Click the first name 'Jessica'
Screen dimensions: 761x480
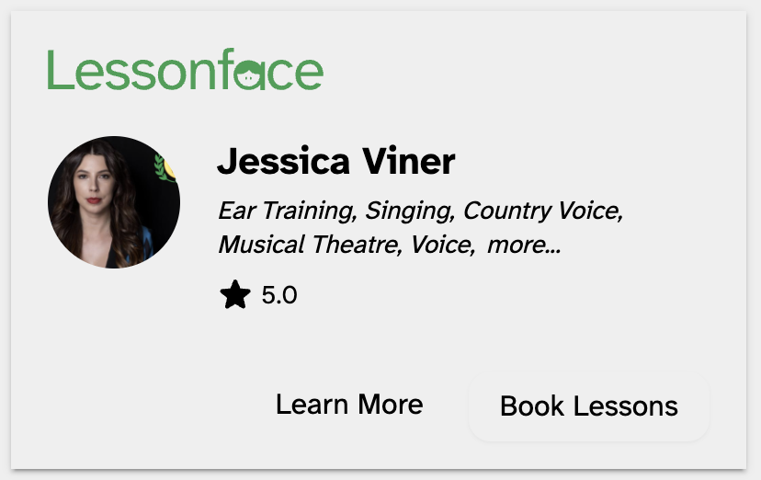coord(283,162)
